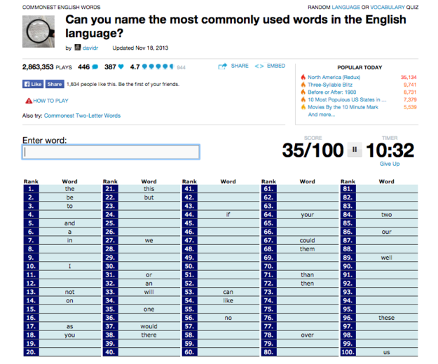438x364 pixels.
Task: Click the SHARE link
Action: pyautogui.click(x=240, y=66)
